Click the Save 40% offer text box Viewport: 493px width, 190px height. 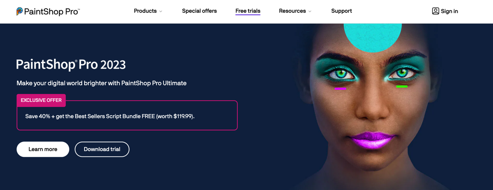point(127,115)
